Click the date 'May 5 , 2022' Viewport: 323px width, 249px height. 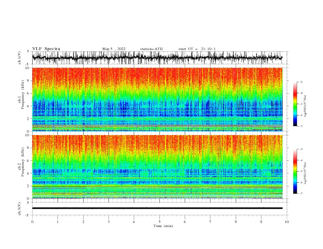[x=114, y=49]
